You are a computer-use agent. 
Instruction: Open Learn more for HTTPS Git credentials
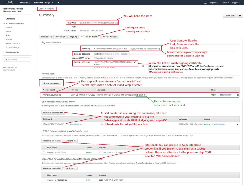click(188, 135)
